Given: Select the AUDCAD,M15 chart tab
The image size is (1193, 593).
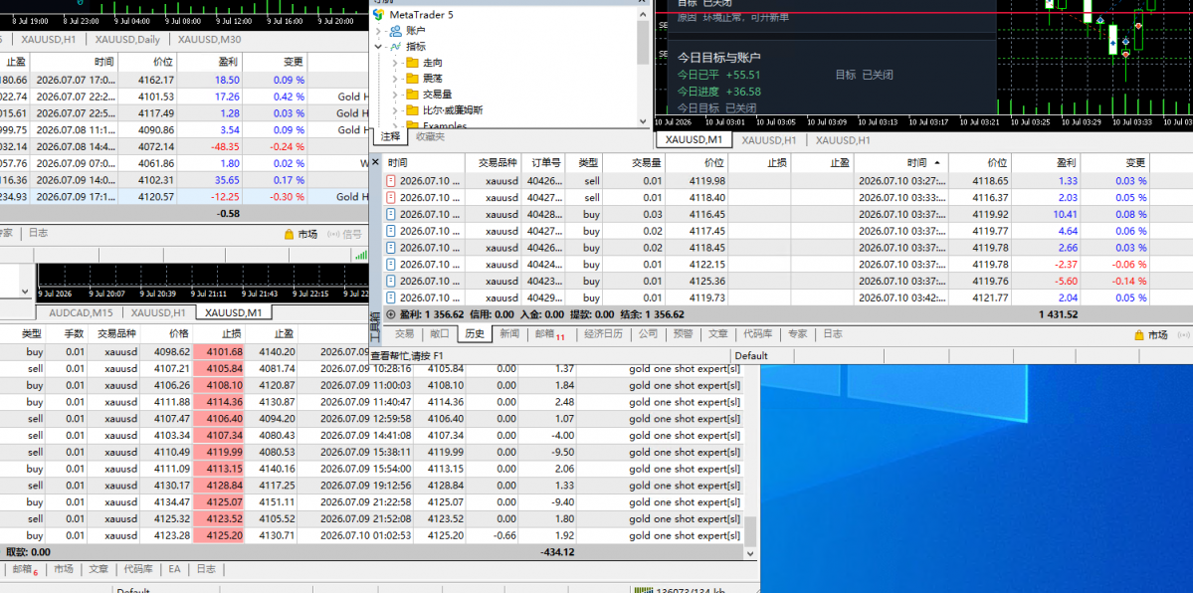Looking at the screenshot, I should 82,312.
